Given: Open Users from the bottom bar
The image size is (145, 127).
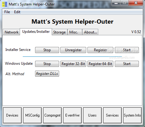Looking at the screenshot, I should click(92, 115).
